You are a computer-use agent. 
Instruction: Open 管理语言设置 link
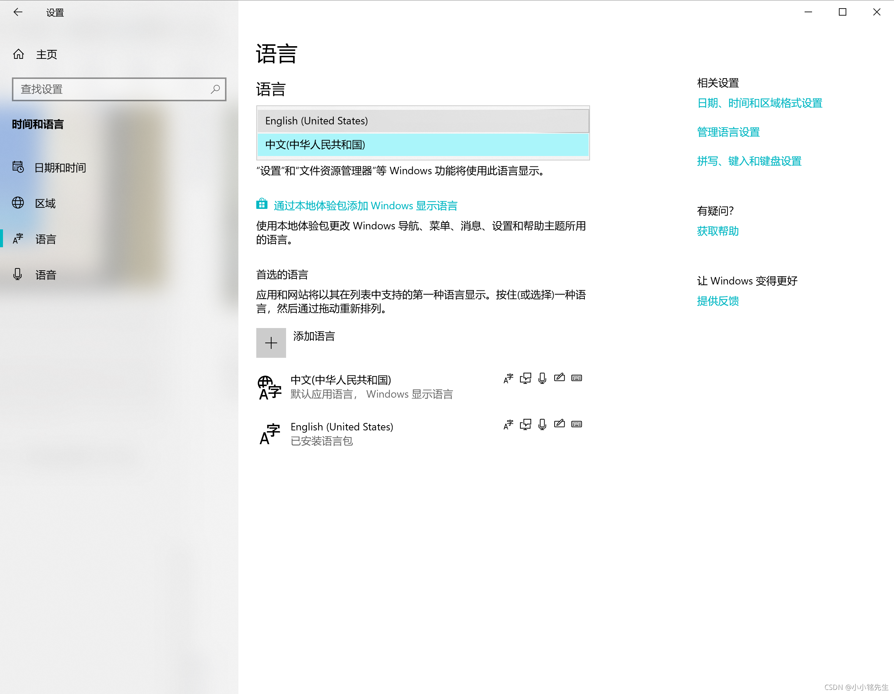(728, 132)
